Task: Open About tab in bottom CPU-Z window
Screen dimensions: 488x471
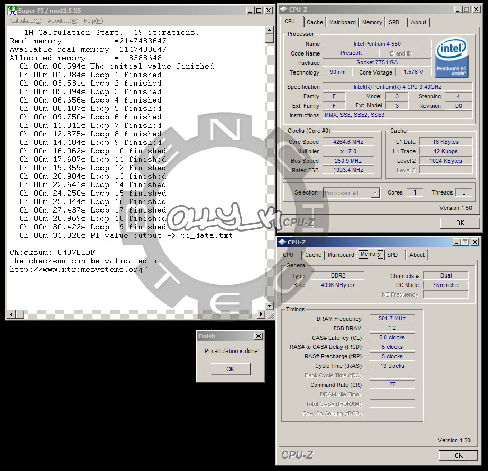Action: 417,255
